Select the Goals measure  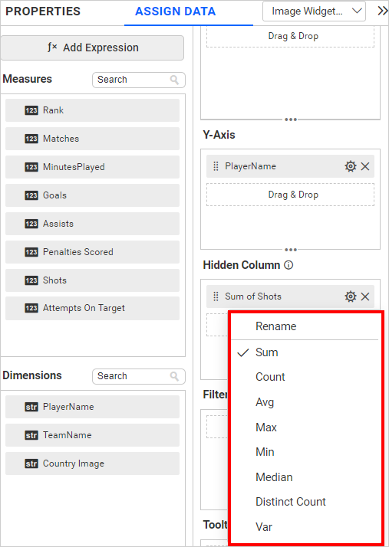pos(92,195)
